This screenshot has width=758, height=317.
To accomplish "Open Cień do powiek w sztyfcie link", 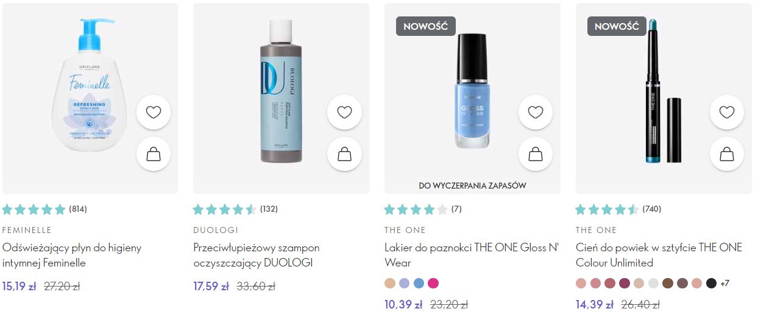I will point(659,256).
